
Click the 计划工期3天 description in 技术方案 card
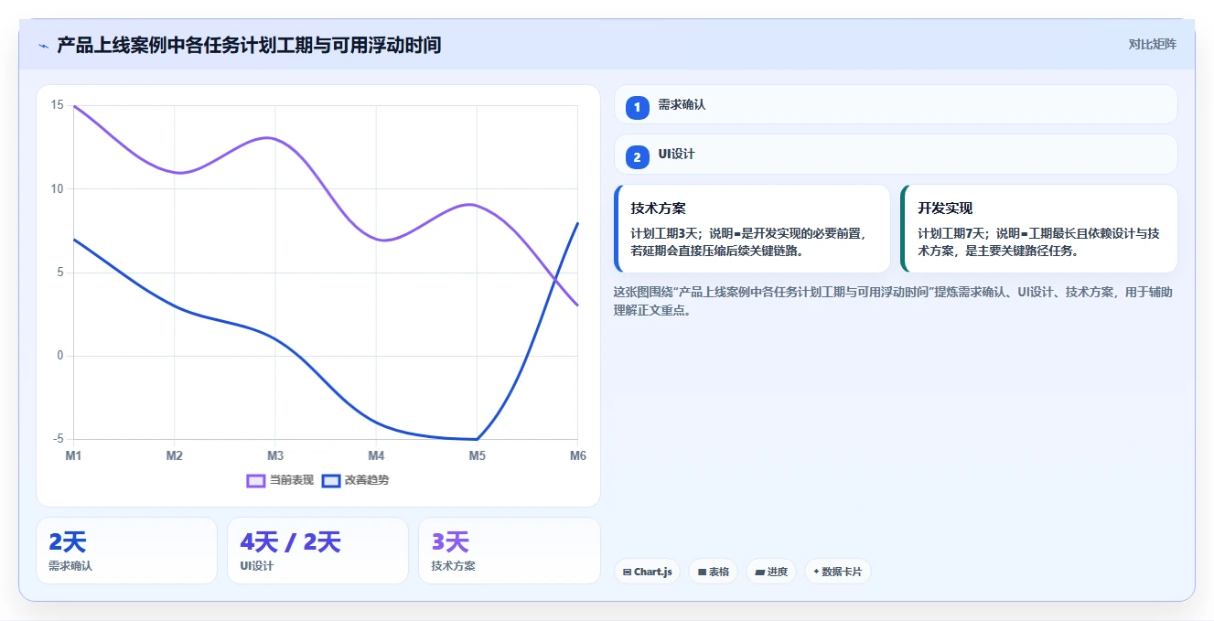point(748,242)
